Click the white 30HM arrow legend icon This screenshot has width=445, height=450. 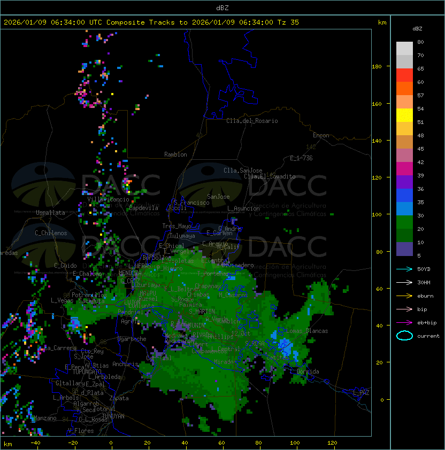[x=404, y=282]
